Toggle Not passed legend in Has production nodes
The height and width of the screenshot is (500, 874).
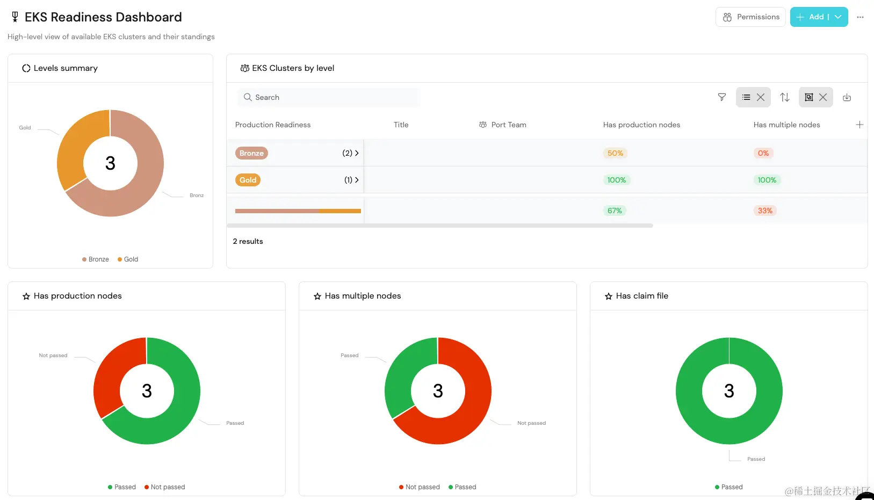[164, 487]
